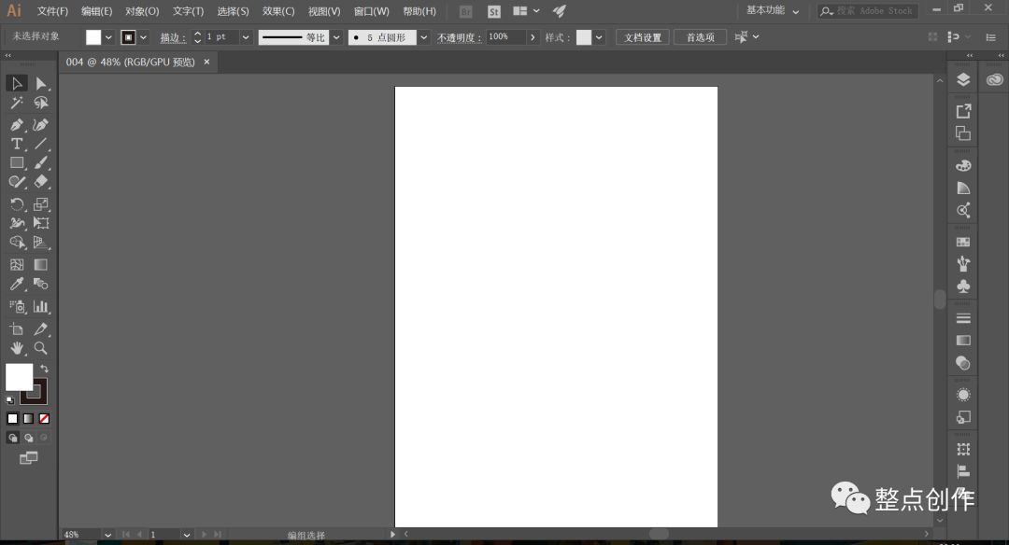The height and width of the screenshot is (545, 1009).
Task: Select the Column Graph tool
Action: 40,306
